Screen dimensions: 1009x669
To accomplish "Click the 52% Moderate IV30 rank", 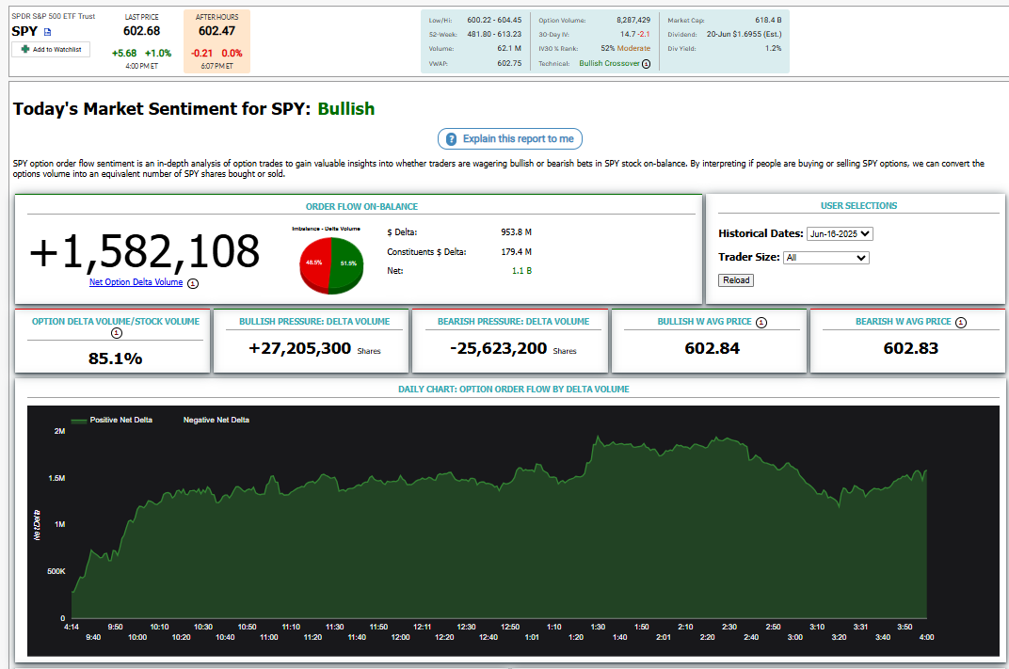I will pyautogui.click(x=626, y=48).
